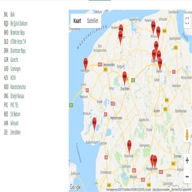Screen dimensions: 192x192
Task: Toggle fullscreen map view
Action: click(187, 21)
